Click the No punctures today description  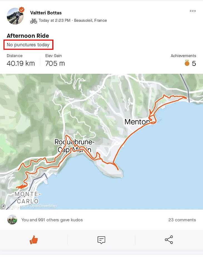pos(28,45)
